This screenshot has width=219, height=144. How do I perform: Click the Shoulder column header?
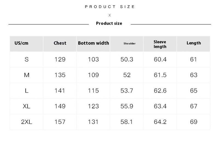pos(129,43)
